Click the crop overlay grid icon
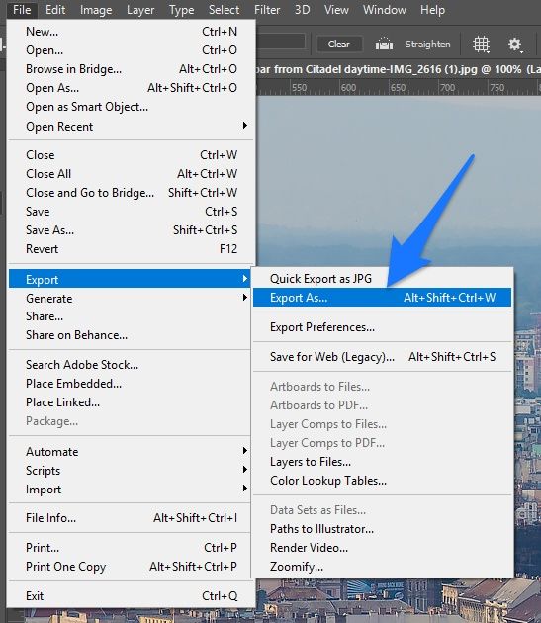Screen dimensions: 541x623 point(481,44)
